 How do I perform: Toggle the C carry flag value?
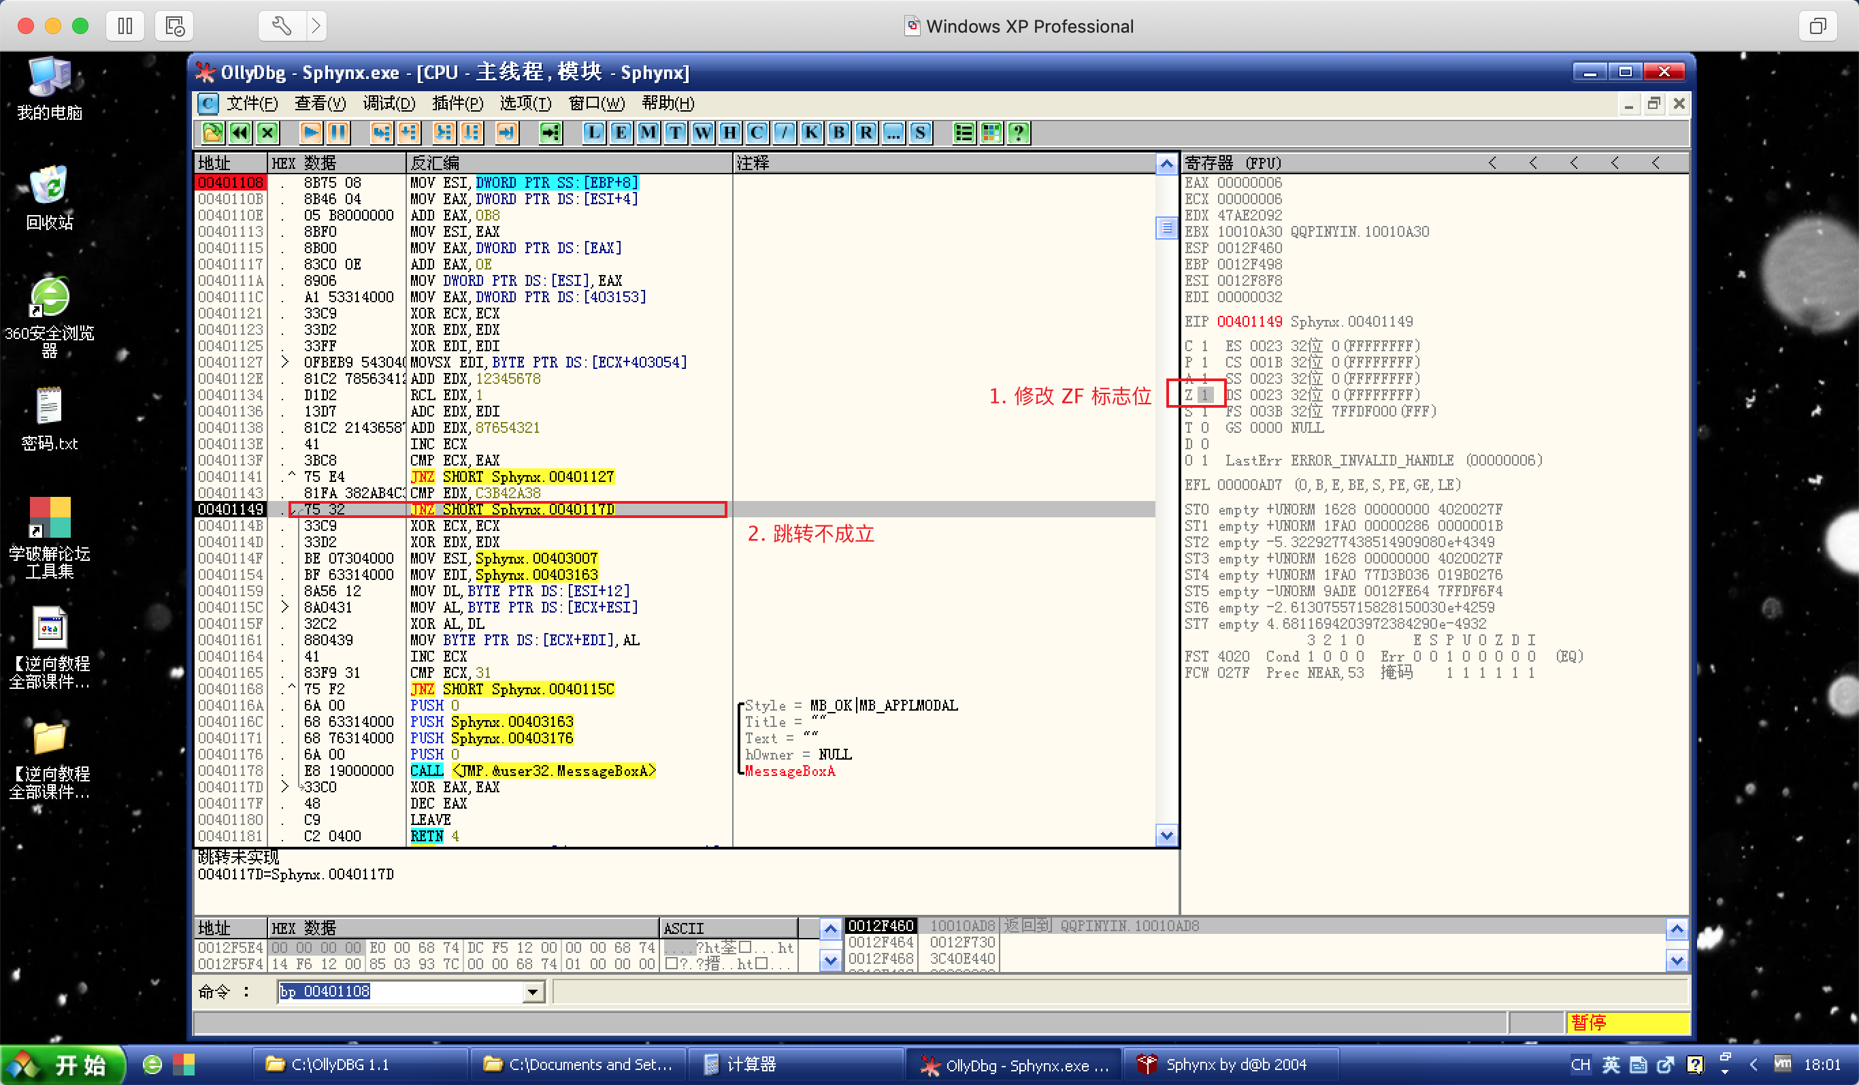pos(1204,346)
